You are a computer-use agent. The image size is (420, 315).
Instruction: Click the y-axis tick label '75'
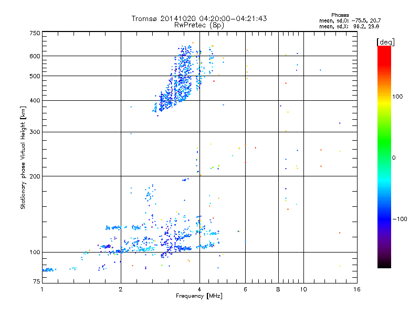37,281
